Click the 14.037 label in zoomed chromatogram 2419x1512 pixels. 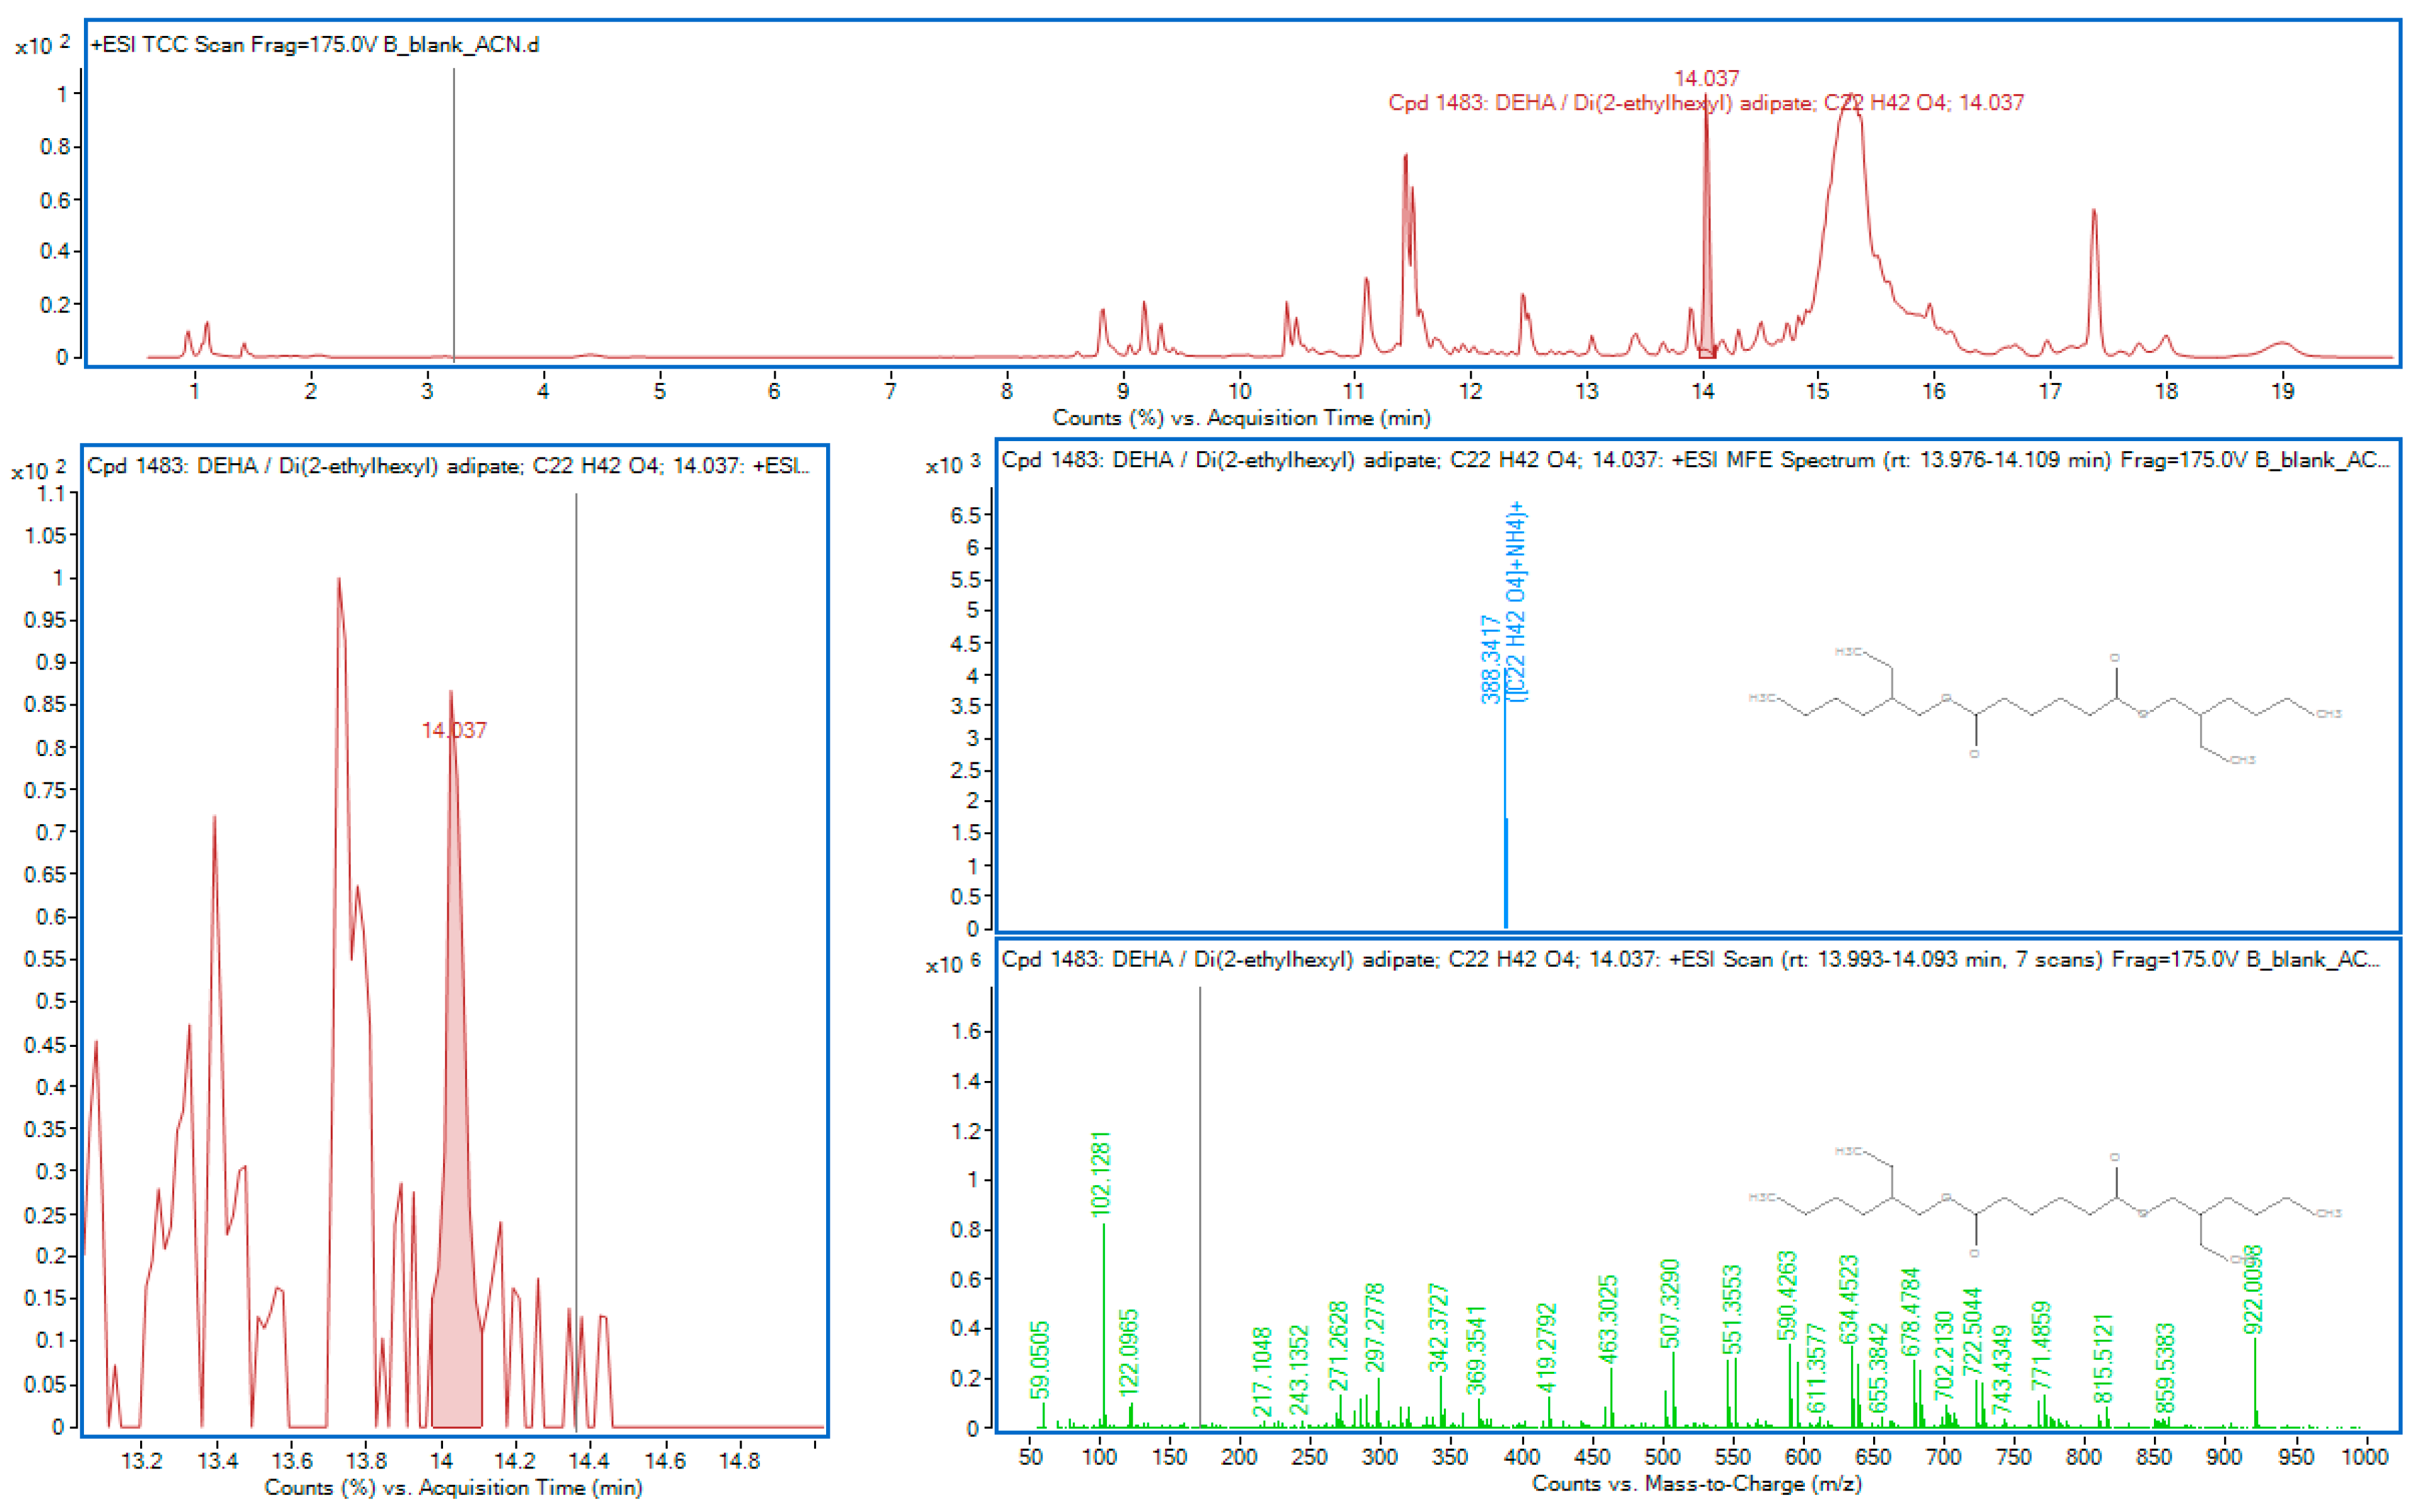point(454,730)
